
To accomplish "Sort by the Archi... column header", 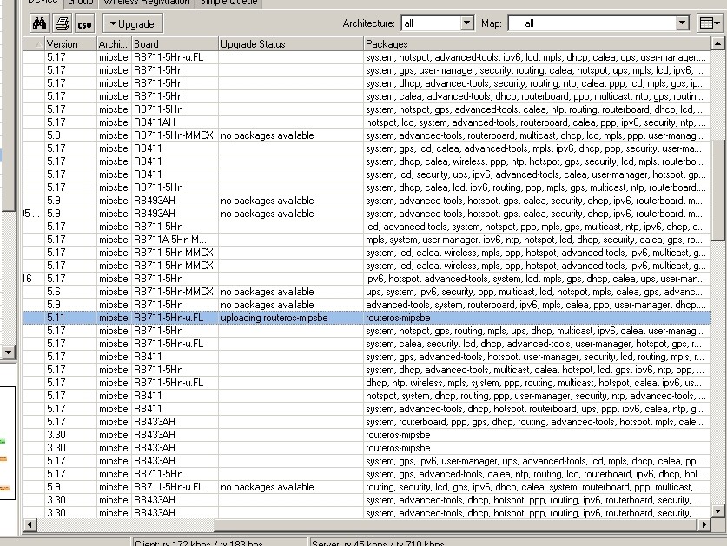I will pyautogui.click(x=114, y=44).
